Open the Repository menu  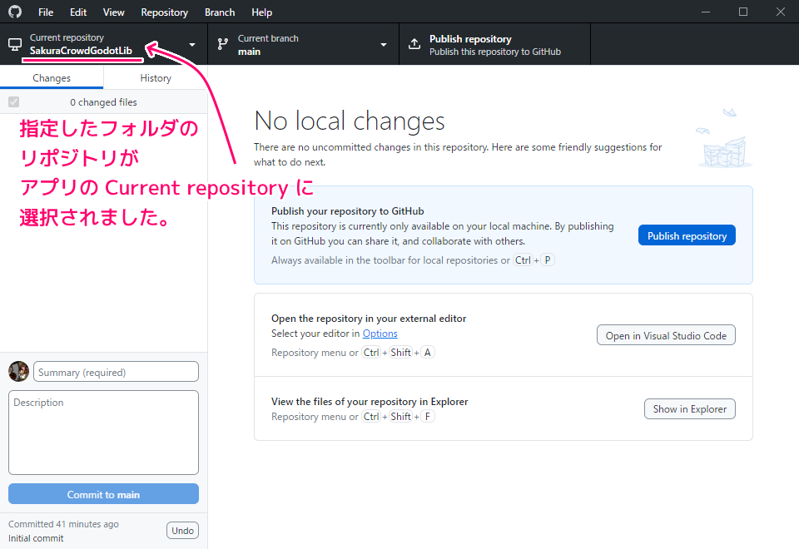pyautogui.click(x=164, y=12)
